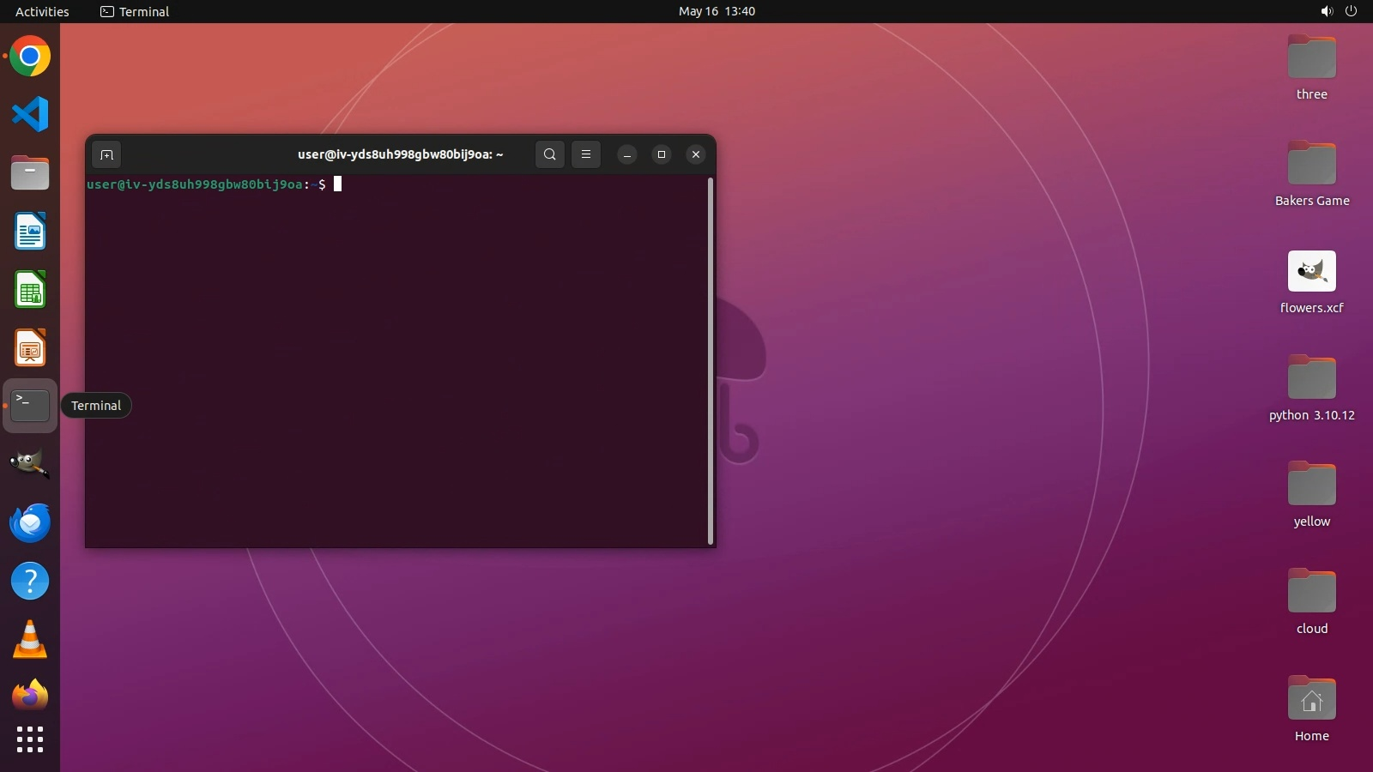Open LibreOffice Impress from dock
Screen dimensions: 1373x772
[x=30, y=348]
